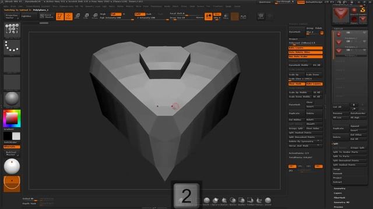
Task: Click the large DynaMesh button
Action: tap(297, 32)
